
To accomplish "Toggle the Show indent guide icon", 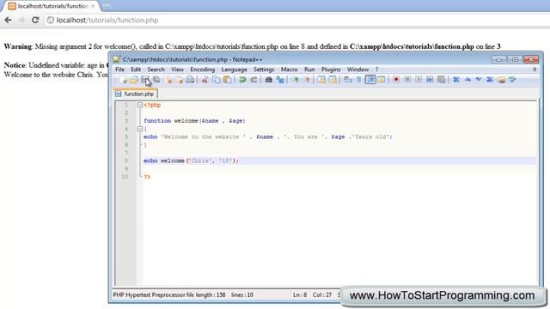I will (370, 80).
